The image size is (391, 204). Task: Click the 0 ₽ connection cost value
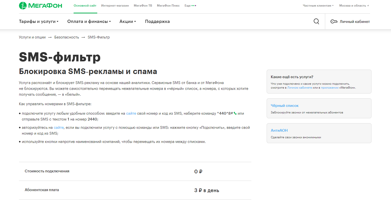point(198,171)
